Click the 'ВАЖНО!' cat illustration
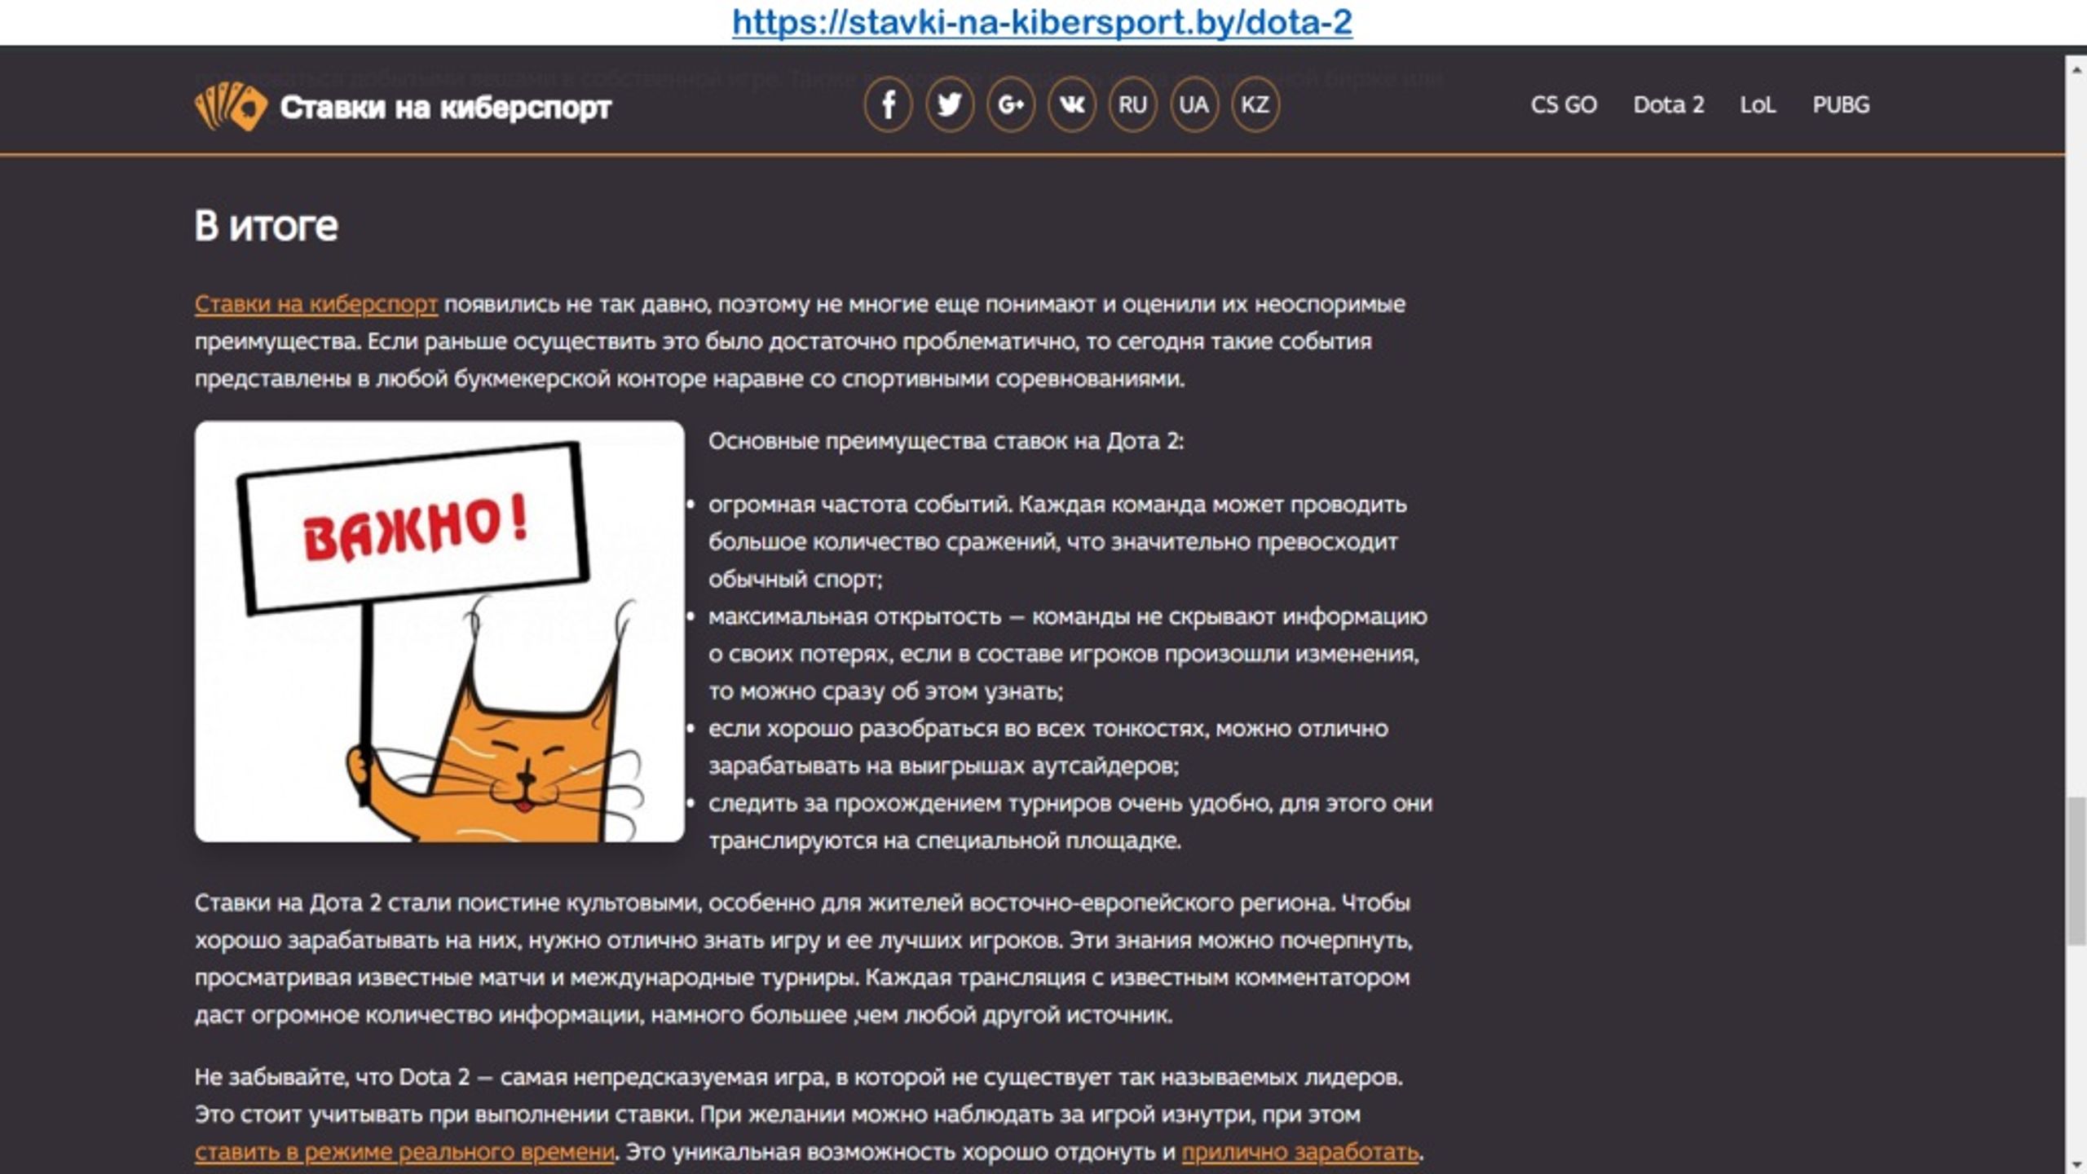Image resolution: width=2087 pixels, height=1174 pixels. coord(439,632)
